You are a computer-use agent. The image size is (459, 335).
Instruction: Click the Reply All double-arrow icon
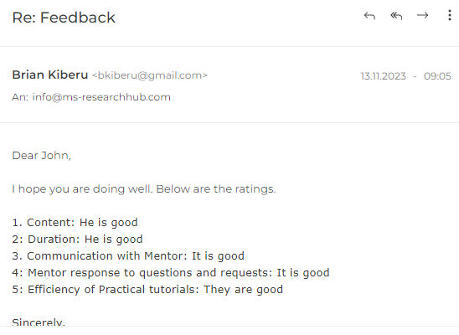pos(396,16)
